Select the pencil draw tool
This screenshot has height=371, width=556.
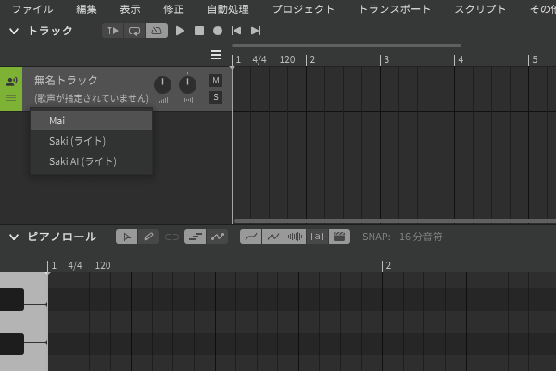[148, 237]
